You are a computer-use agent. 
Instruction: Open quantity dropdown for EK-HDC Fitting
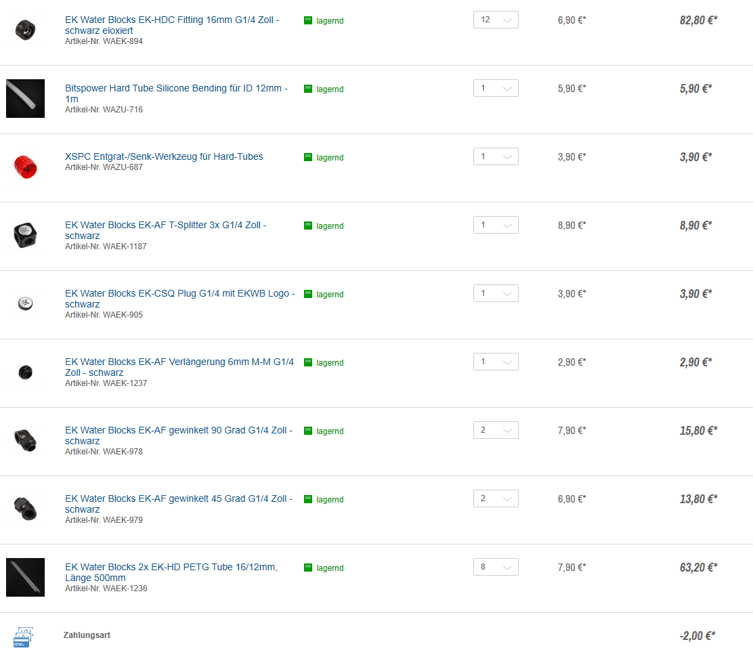[496, 20]
